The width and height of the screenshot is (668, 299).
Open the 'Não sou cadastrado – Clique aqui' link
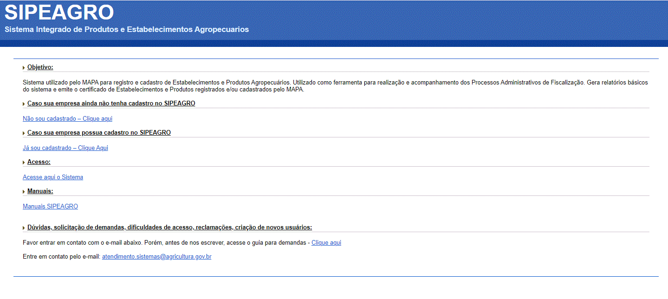[67, 119]
